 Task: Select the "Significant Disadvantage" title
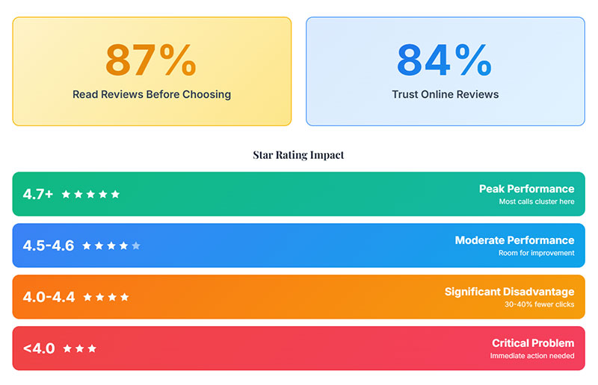tap(509, 292)
